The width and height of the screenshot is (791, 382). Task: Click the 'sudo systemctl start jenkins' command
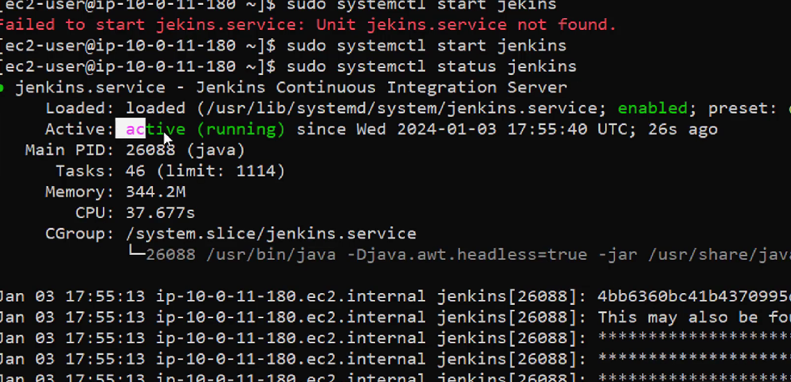click(x=426, y=46)
